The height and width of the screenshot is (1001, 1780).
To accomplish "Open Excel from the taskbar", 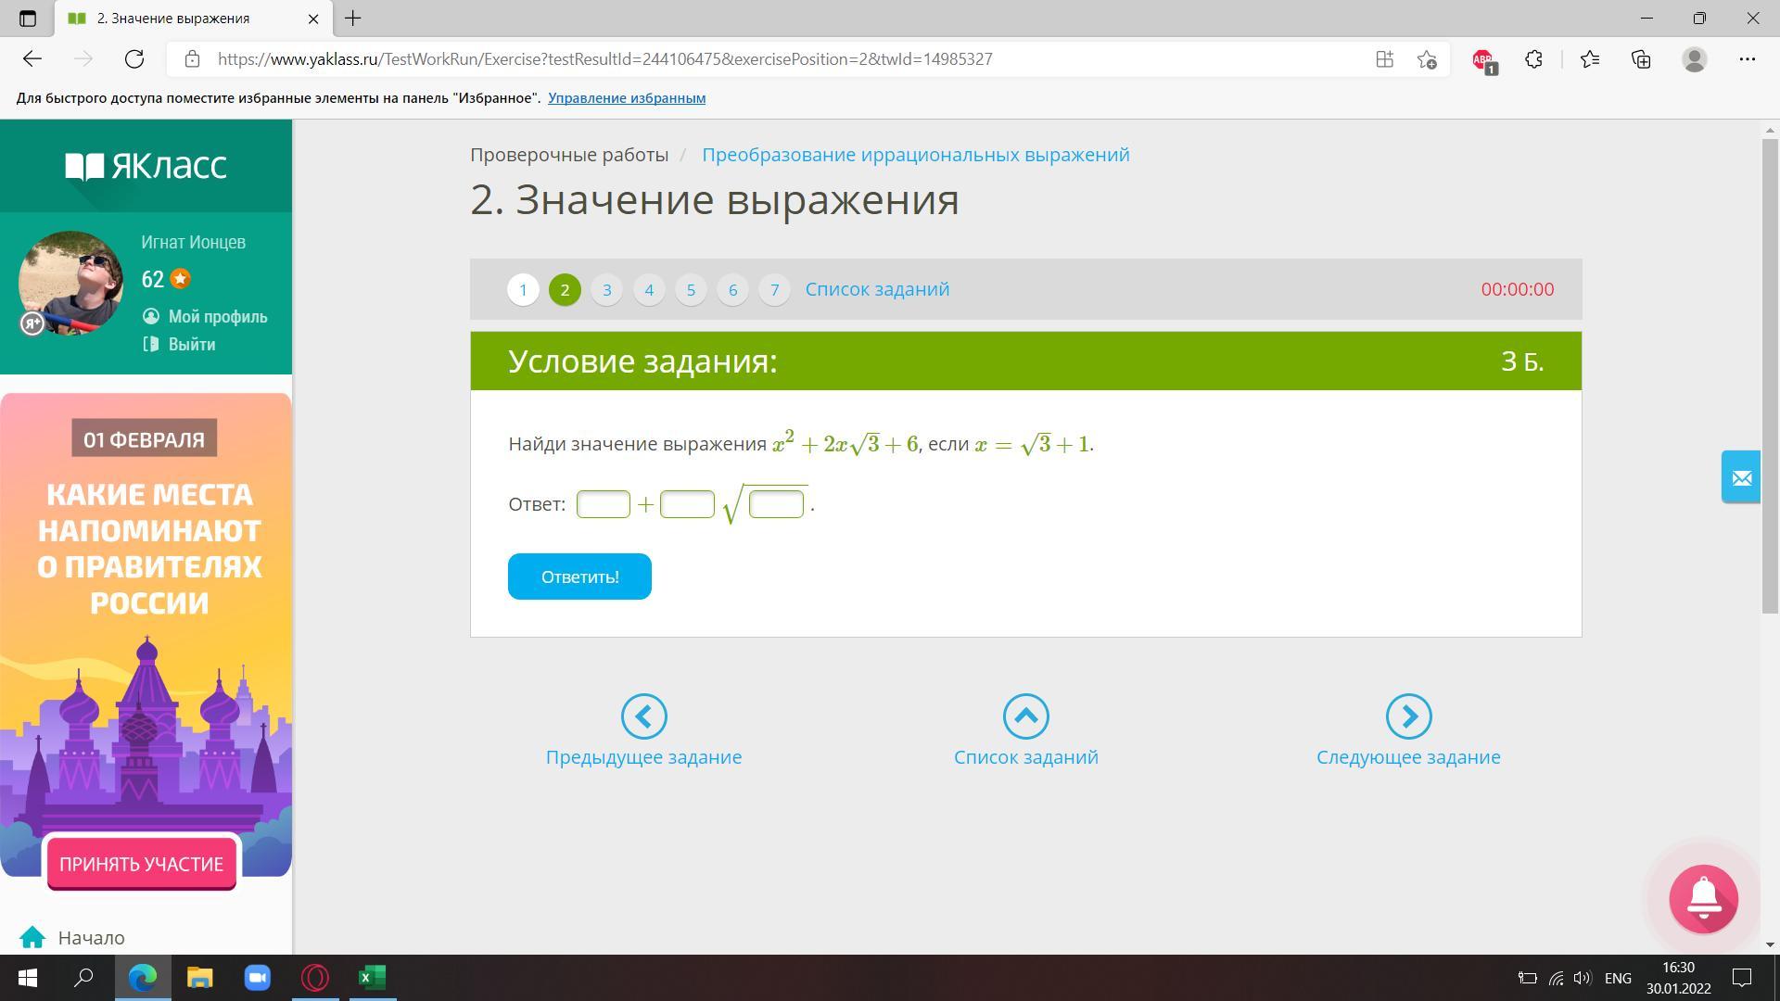I will click(x=373, y=977).
